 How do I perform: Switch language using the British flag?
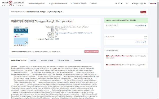point(153,3)
